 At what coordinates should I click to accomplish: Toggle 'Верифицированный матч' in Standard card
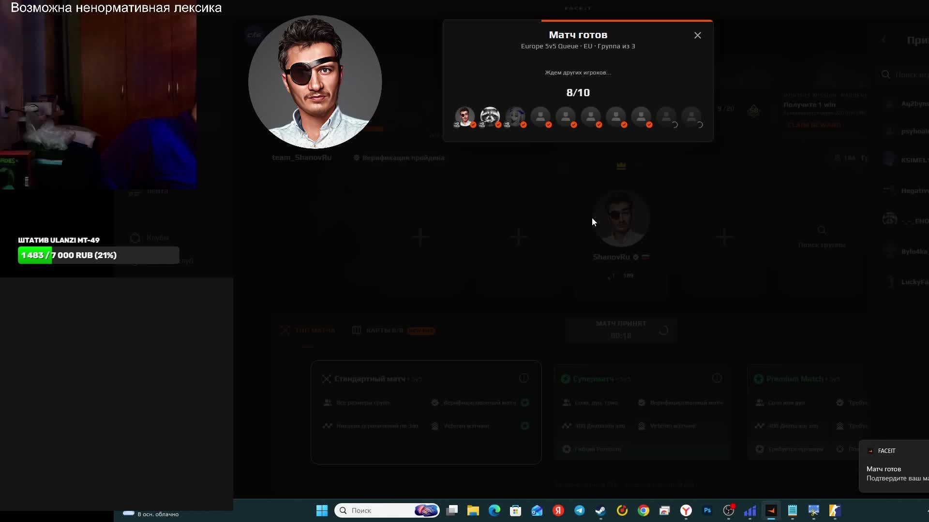click(x=525, y=402)
